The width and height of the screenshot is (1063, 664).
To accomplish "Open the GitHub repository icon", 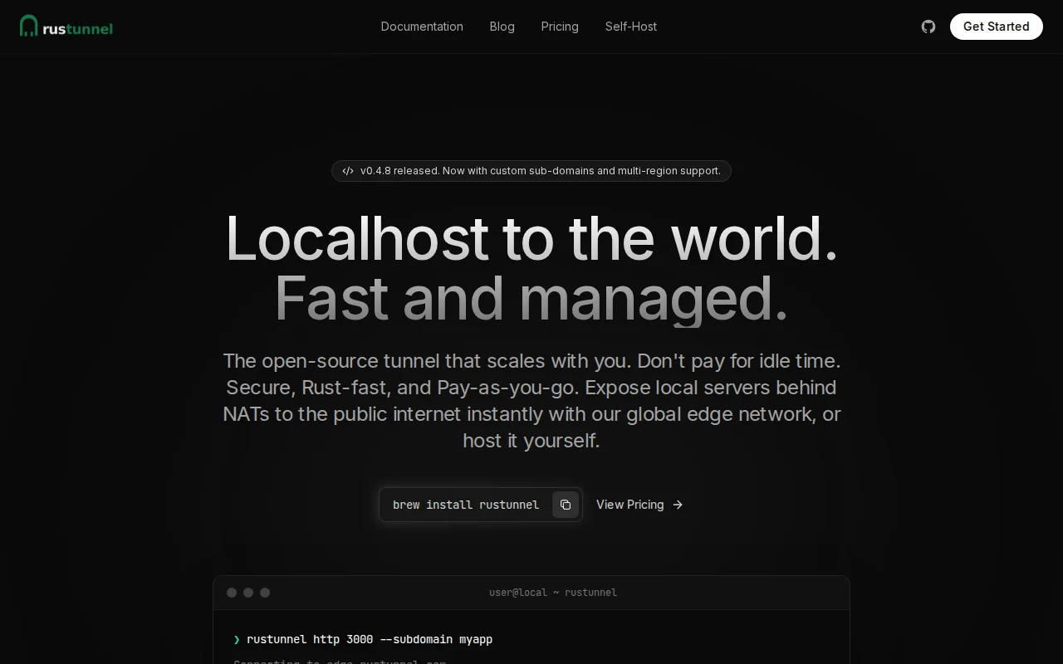I will [928, 27].
